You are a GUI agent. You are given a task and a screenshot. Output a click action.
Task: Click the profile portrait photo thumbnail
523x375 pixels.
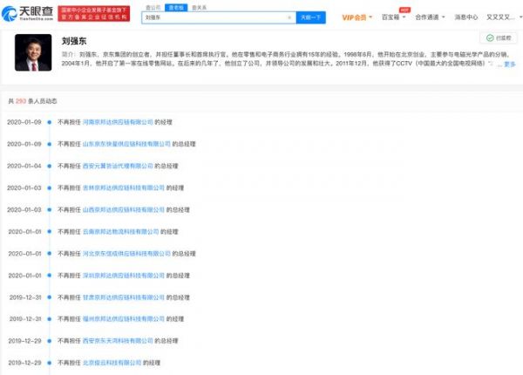(x=33, y=52)
